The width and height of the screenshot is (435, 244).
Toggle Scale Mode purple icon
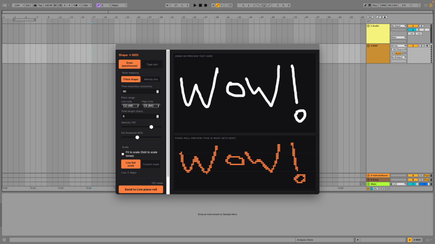(98, 5)
